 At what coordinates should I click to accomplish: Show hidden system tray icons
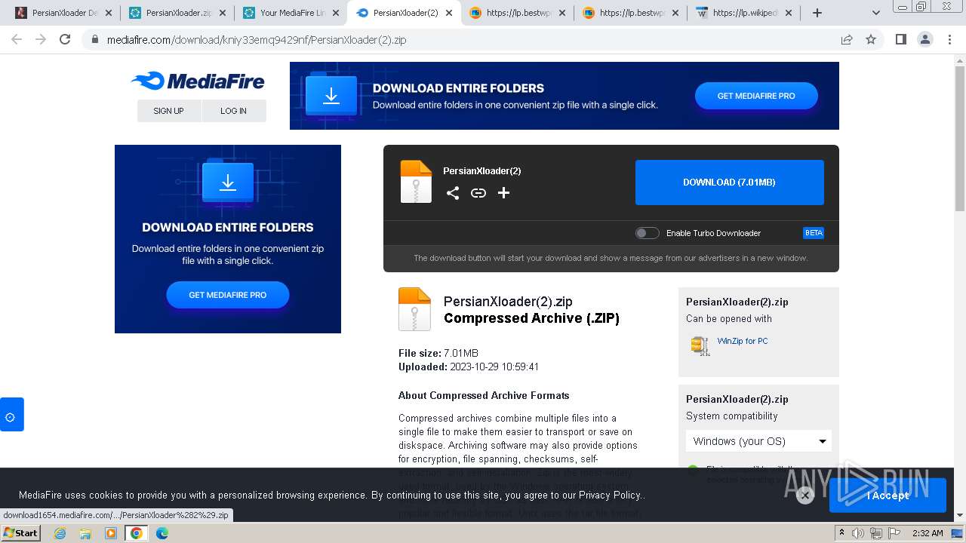(x=842, y=533)
